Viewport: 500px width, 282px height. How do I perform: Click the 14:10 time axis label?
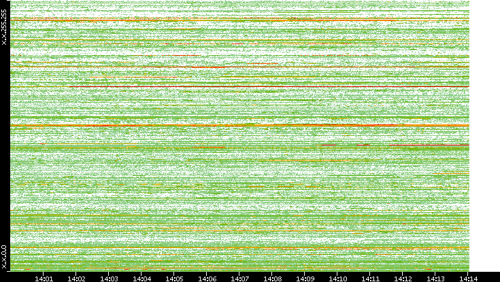337,279
